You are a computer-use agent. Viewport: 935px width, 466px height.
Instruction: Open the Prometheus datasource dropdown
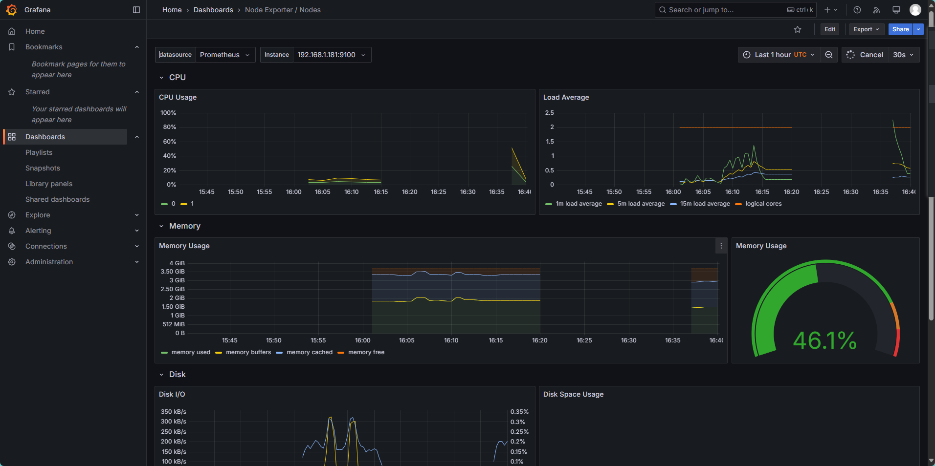[x=225, y=55]
